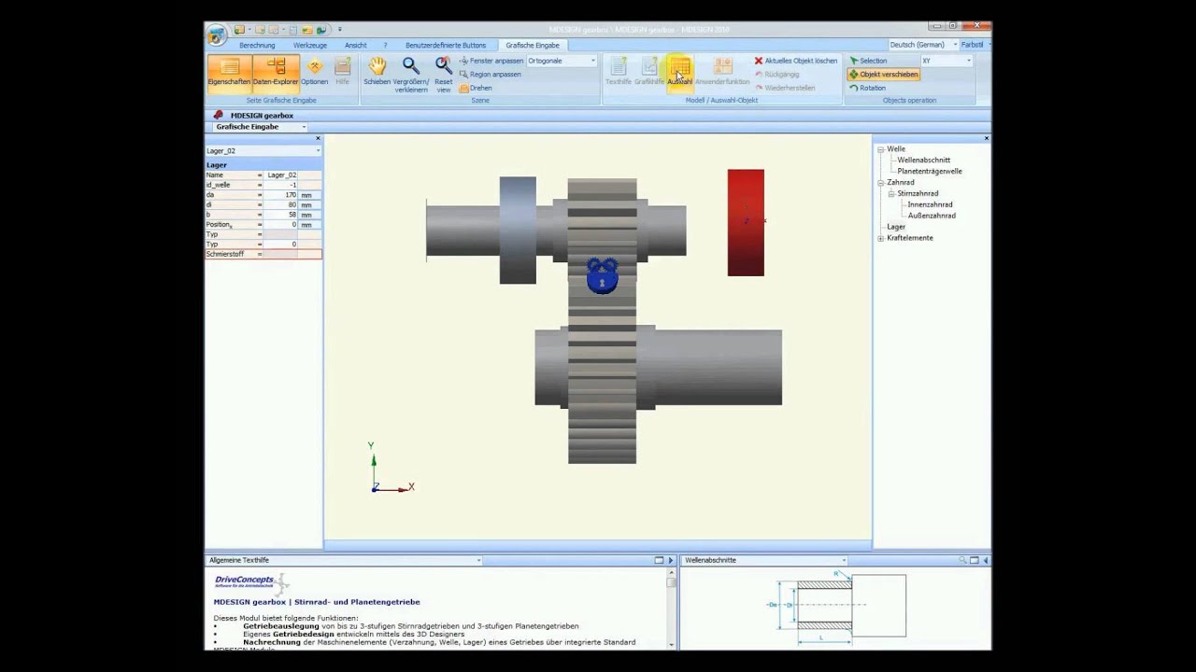Edit the b value 58
Screen dimensions: 1196x672
[281, 215]
